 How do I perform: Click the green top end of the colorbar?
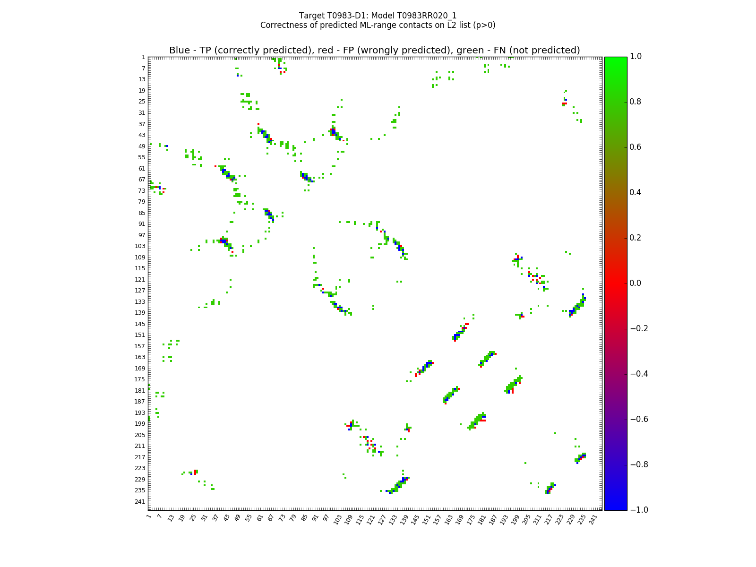click(616, 60)
